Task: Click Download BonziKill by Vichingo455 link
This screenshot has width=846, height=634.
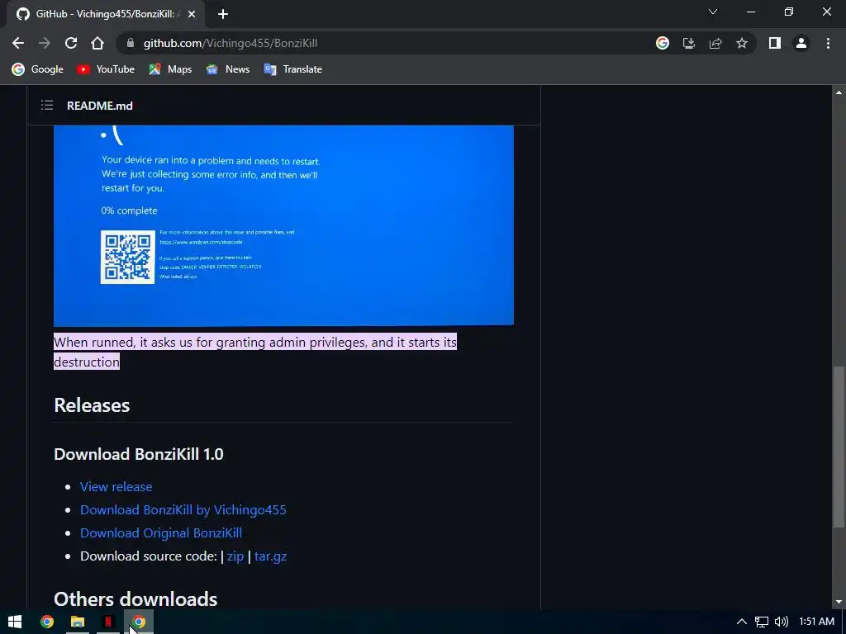Action: 183,509
